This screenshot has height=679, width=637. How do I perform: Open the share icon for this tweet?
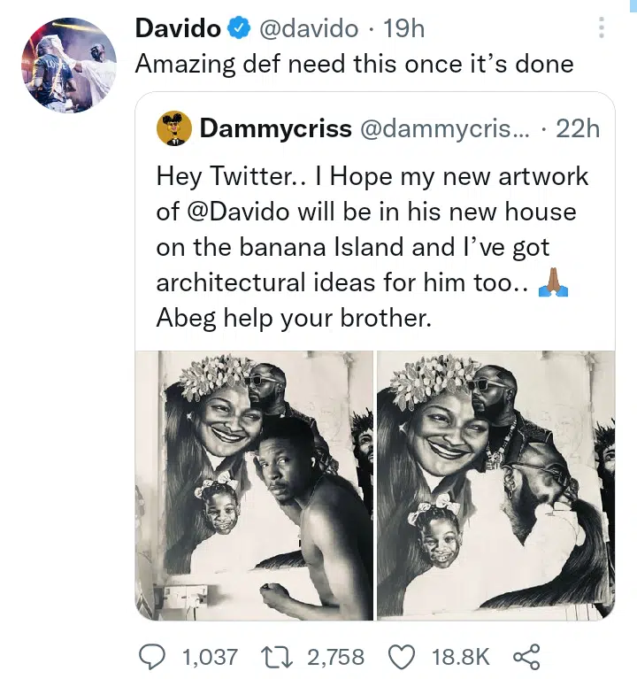tap(526, 656)
